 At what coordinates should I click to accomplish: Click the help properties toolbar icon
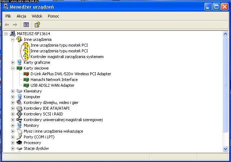(37, 25)
